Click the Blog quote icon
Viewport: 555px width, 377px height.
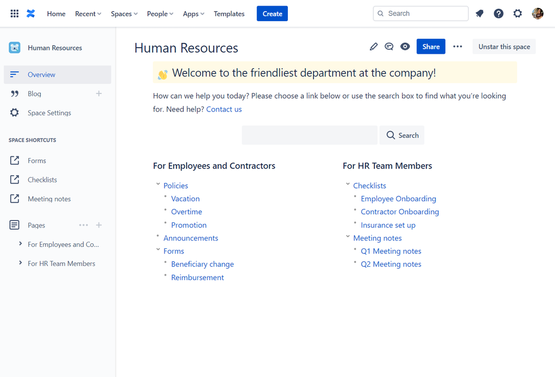coord(14,94)
